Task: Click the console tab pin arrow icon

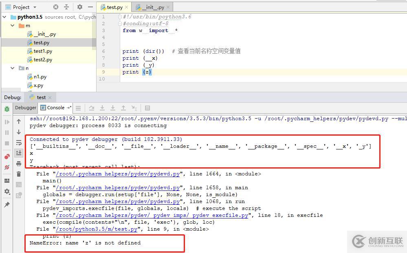Action: pyautogui.click(x=69, y=108)
